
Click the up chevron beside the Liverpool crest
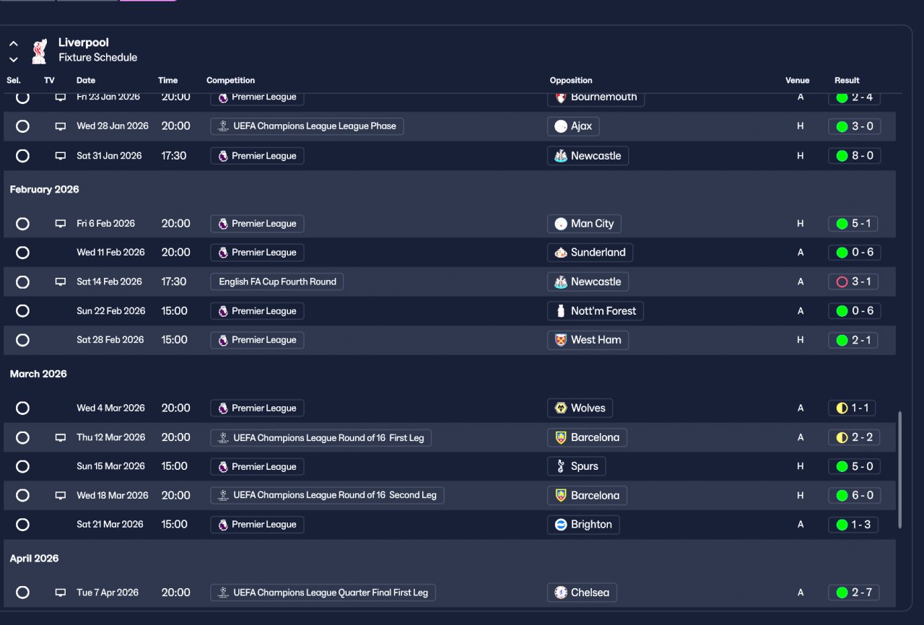click(14, 44)
